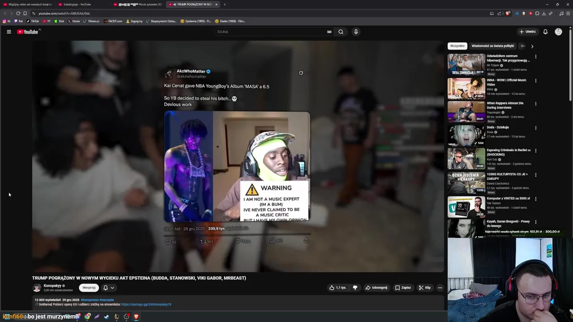Image resolution: width=573 pixels, height=322 pixels.
Task: Click the Chrome icon in the taskbar
Action: pyautogui.click(x=88, y=317)
